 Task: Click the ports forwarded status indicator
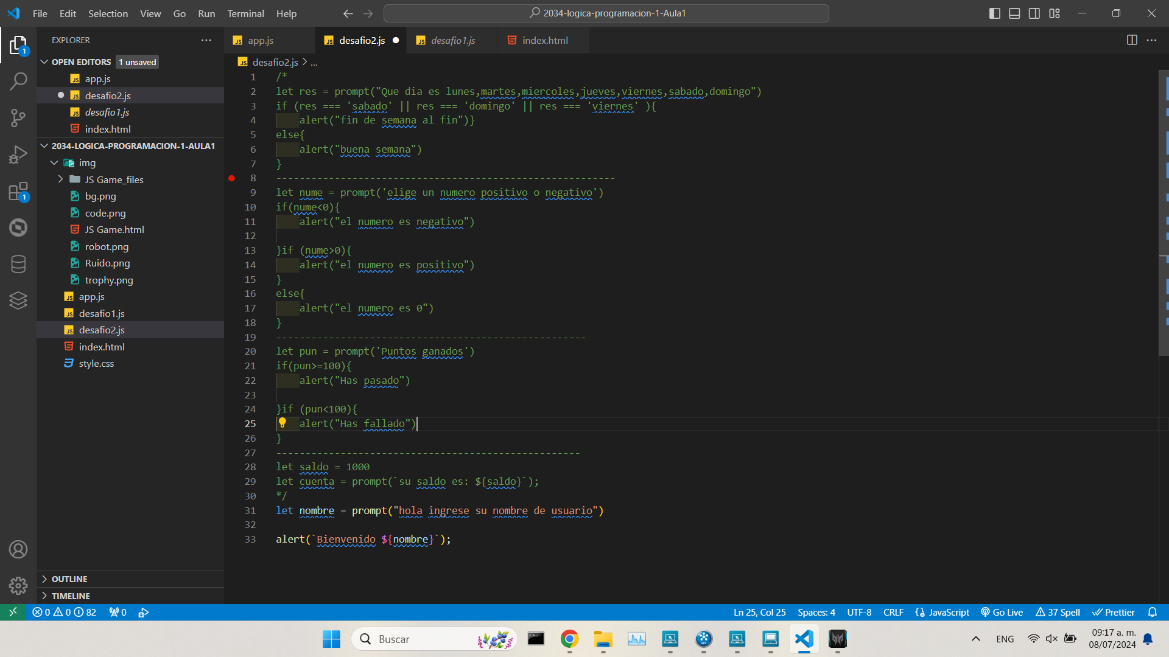click(118, 612)
